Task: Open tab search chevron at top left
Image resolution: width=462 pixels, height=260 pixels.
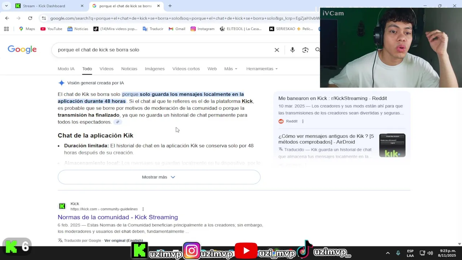Action: coord(6,6)
